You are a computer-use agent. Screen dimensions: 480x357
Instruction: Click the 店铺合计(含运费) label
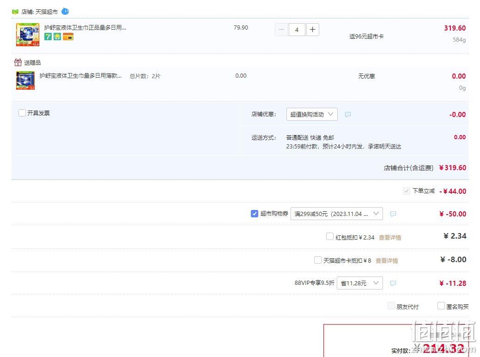click(409, 168)
